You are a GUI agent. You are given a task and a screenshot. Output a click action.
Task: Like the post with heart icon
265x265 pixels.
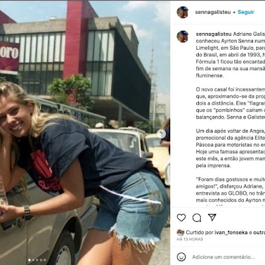pyautogui.click(x=181, y=218)
